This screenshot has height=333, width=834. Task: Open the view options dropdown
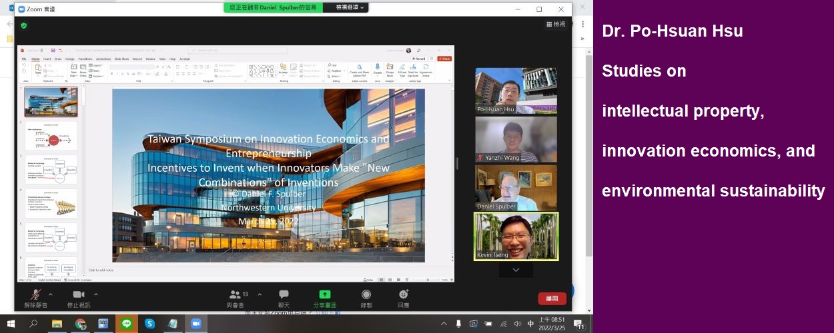click(x=352, y=7)
